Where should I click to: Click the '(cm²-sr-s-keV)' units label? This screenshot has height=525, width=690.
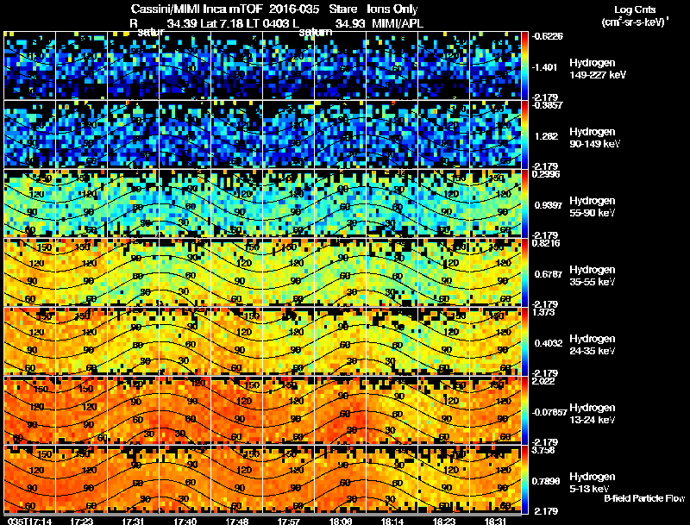click(635, 22)
